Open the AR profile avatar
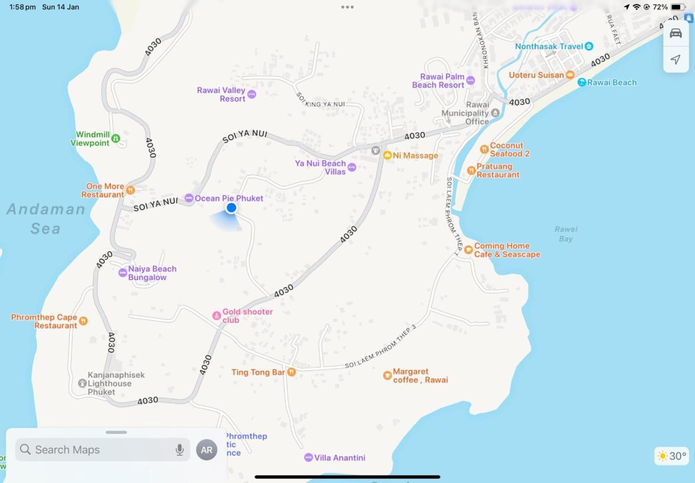Viewport: 695px width, 483px height. pyautogui.click(x=206, y=450)
